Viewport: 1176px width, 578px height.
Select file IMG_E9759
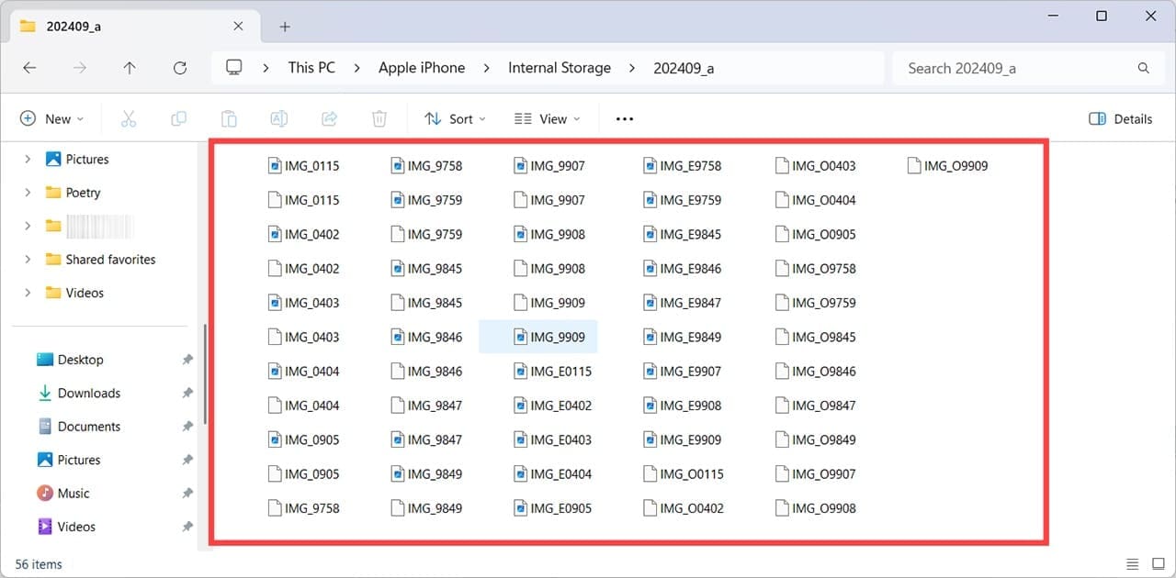[x=682, y=200]
